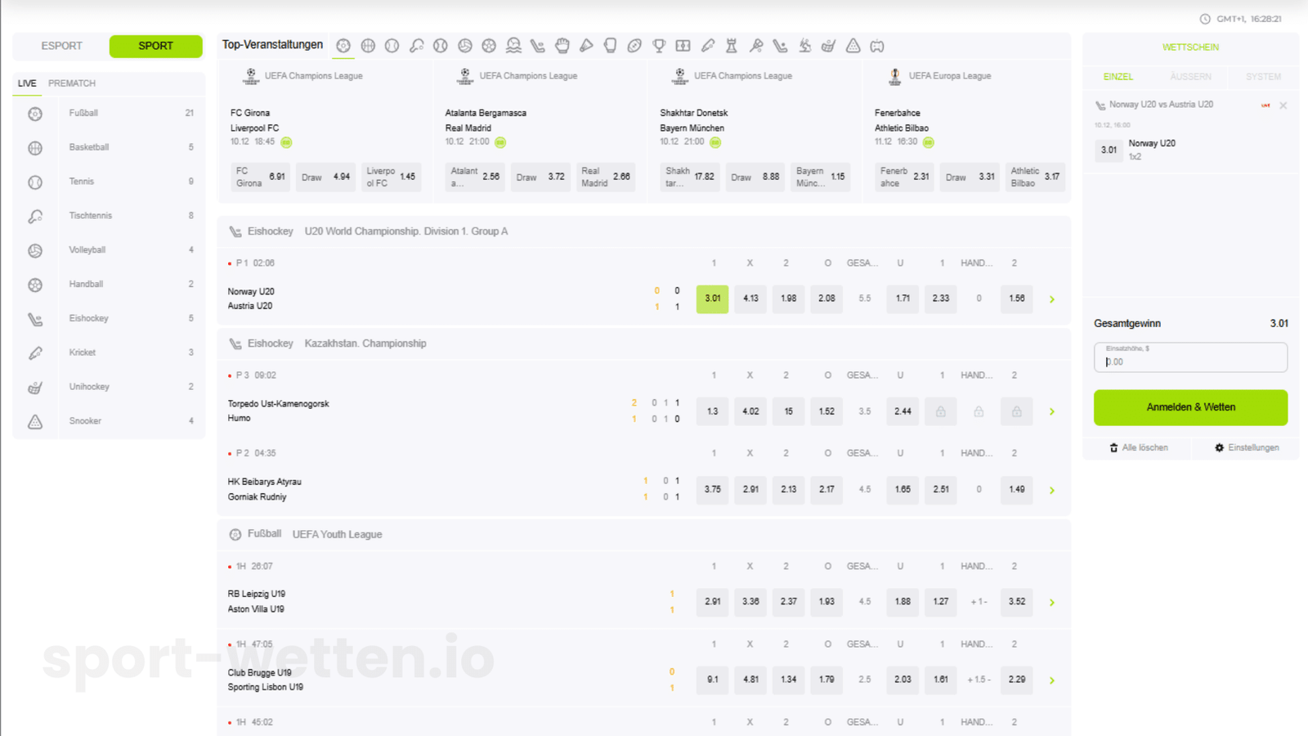Select table tennis paddle icon in top bar
Viewport: 1308px width, 736px height.
click(416, 46)
